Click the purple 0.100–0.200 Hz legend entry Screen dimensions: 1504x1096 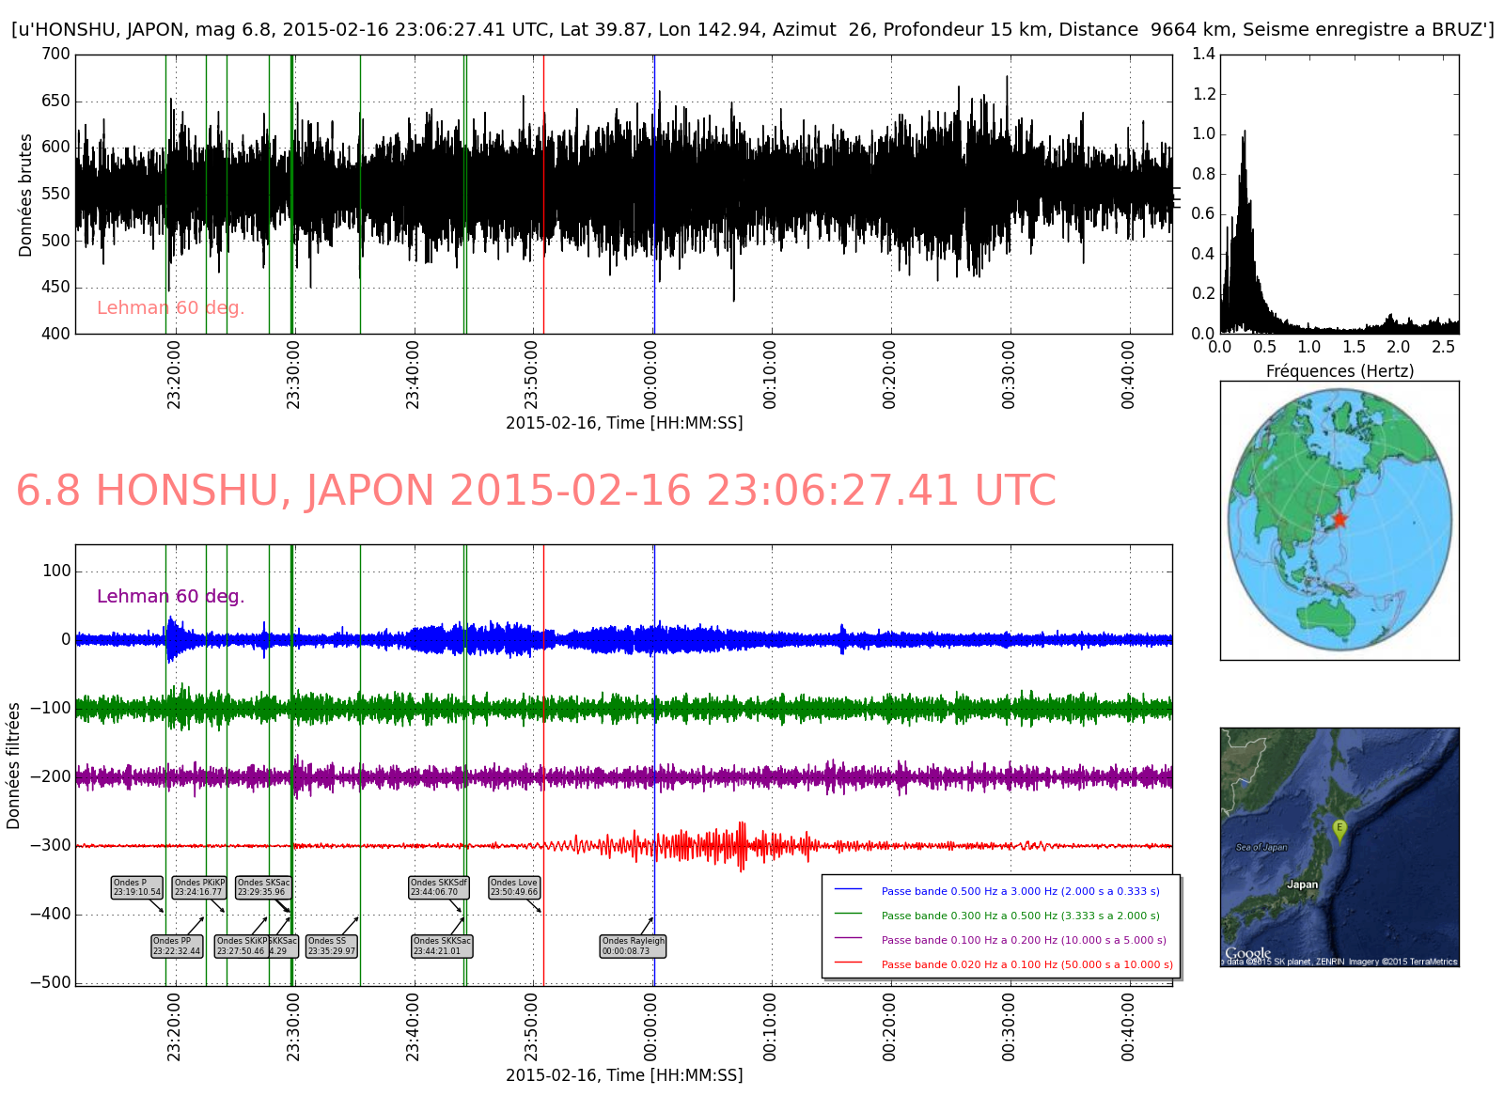point(1023,940)
